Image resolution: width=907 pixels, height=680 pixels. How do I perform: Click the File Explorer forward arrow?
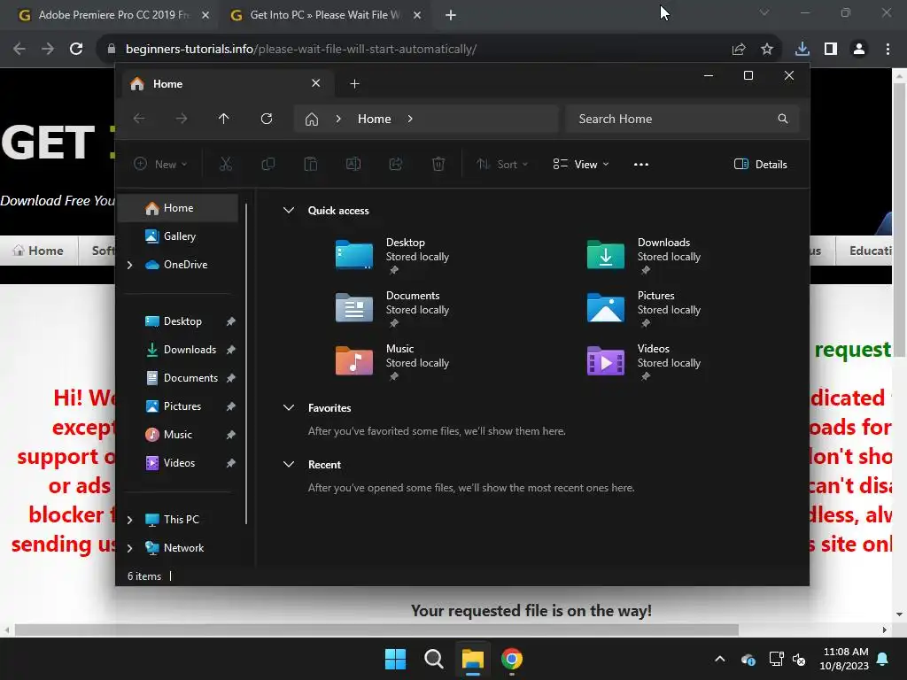[x=182, y=119]
